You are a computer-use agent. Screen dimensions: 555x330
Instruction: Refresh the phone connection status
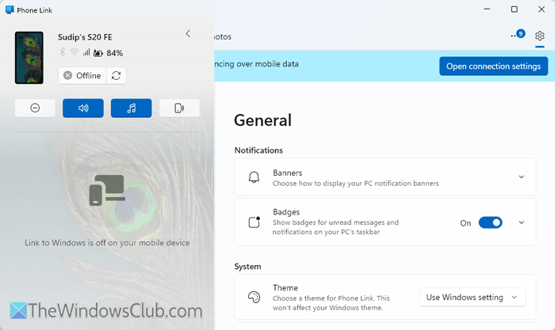(116, 76)
